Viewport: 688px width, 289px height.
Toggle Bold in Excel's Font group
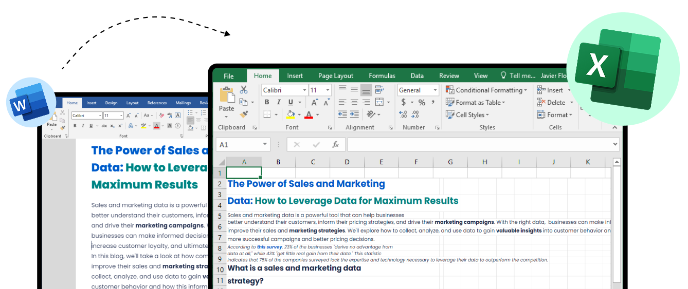coord(267,102)
